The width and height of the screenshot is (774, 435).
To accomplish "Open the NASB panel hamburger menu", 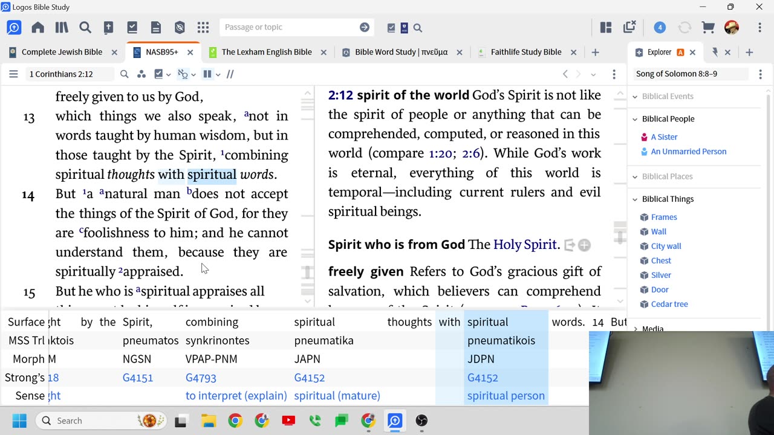I will click(13, 74).
